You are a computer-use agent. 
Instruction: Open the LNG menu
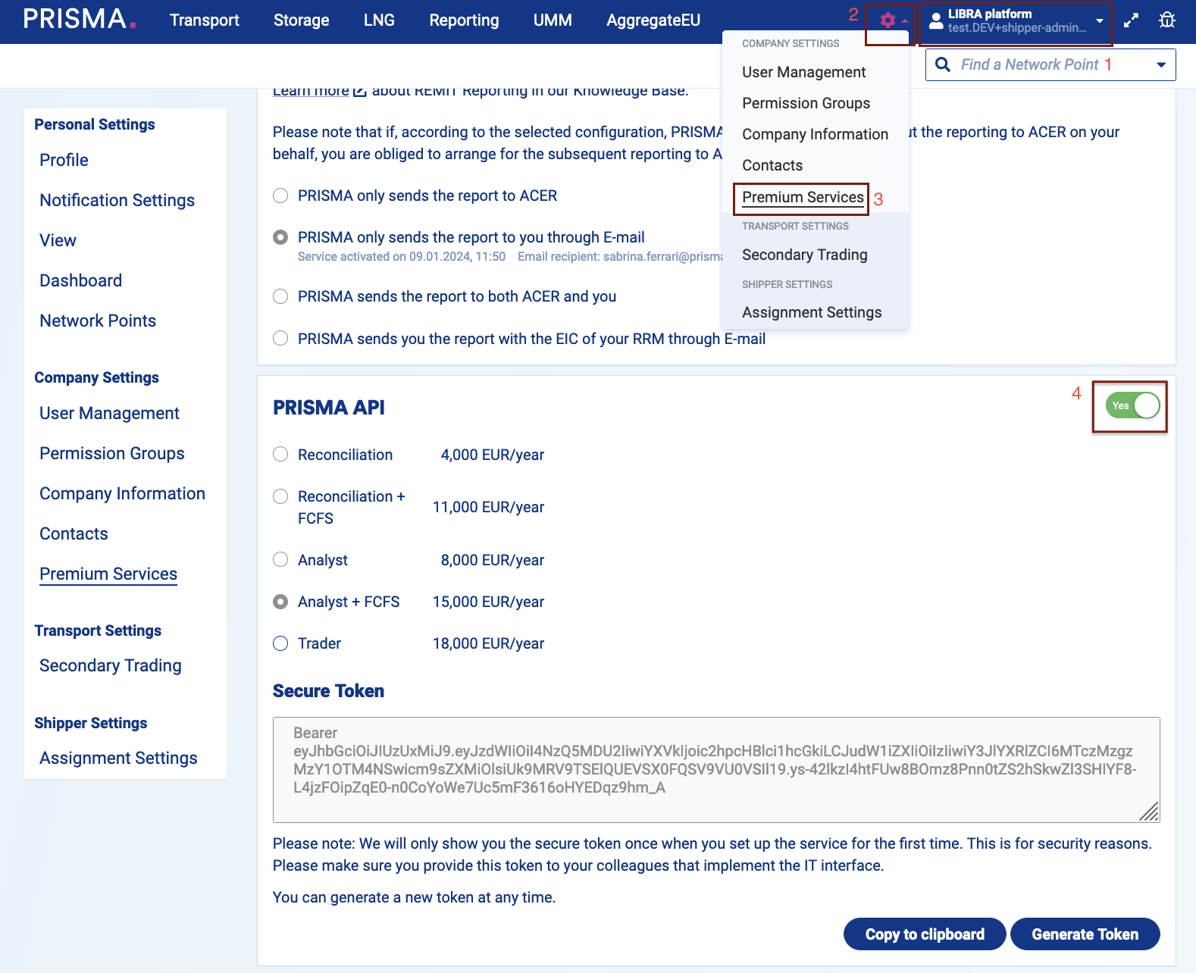(379, 20)
